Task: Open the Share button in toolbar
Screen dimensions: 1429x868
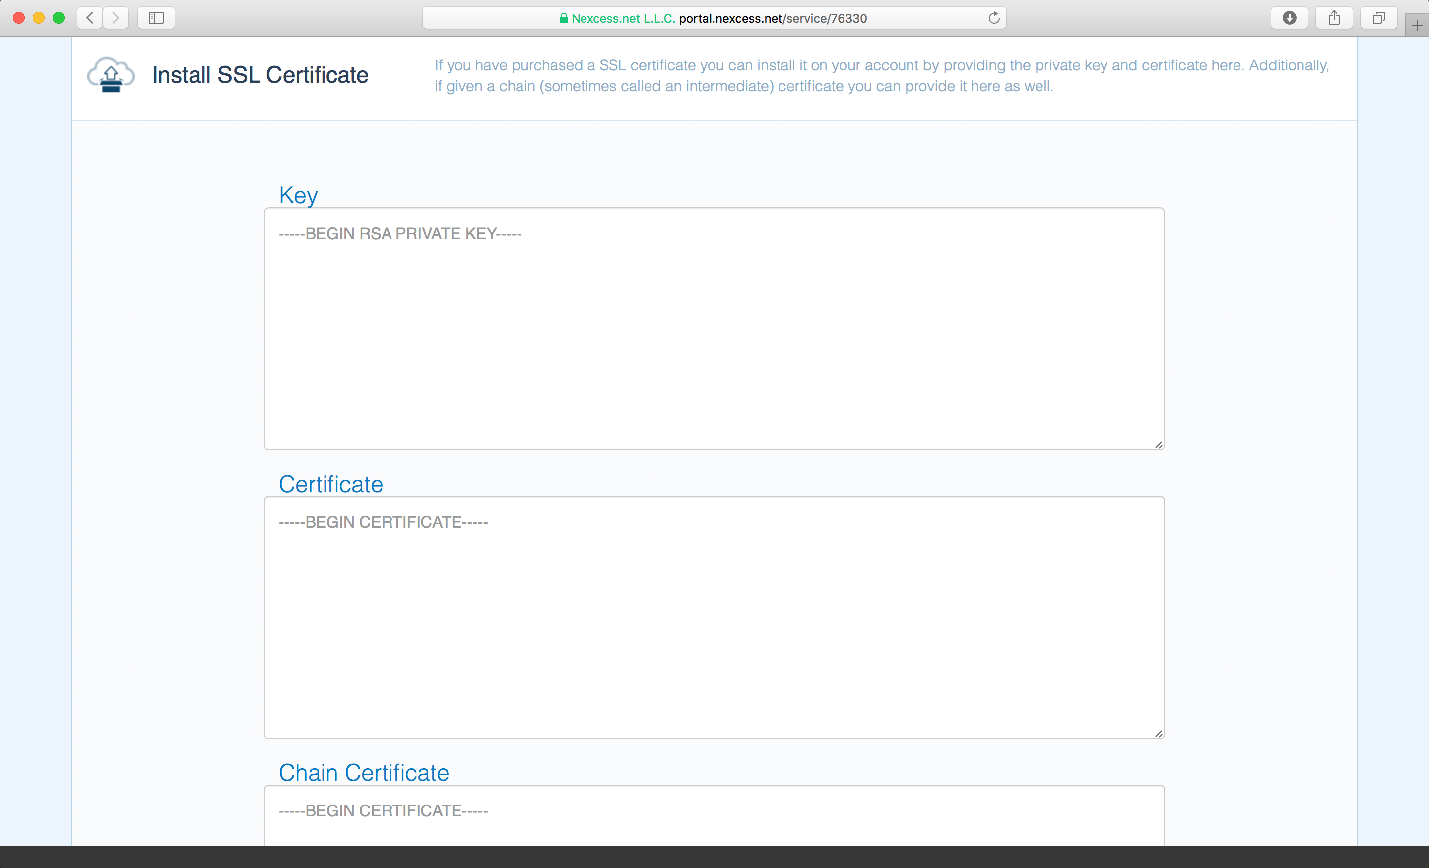Action: tap(1334, 18)
